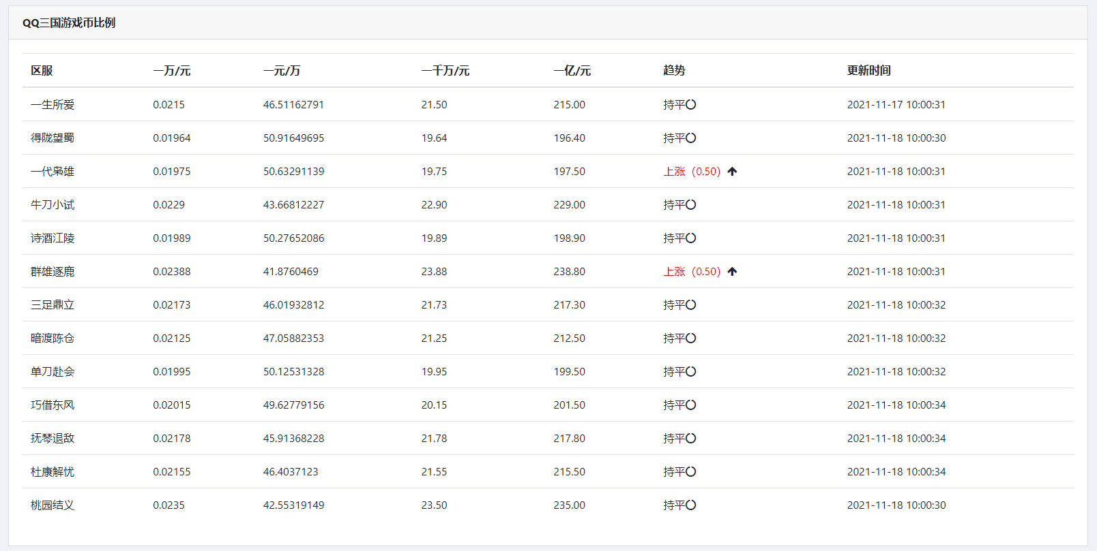Click the 一万/元 column header
Image resolution: width=1097 pixels, height=551 pixels.
pos(172,71)
